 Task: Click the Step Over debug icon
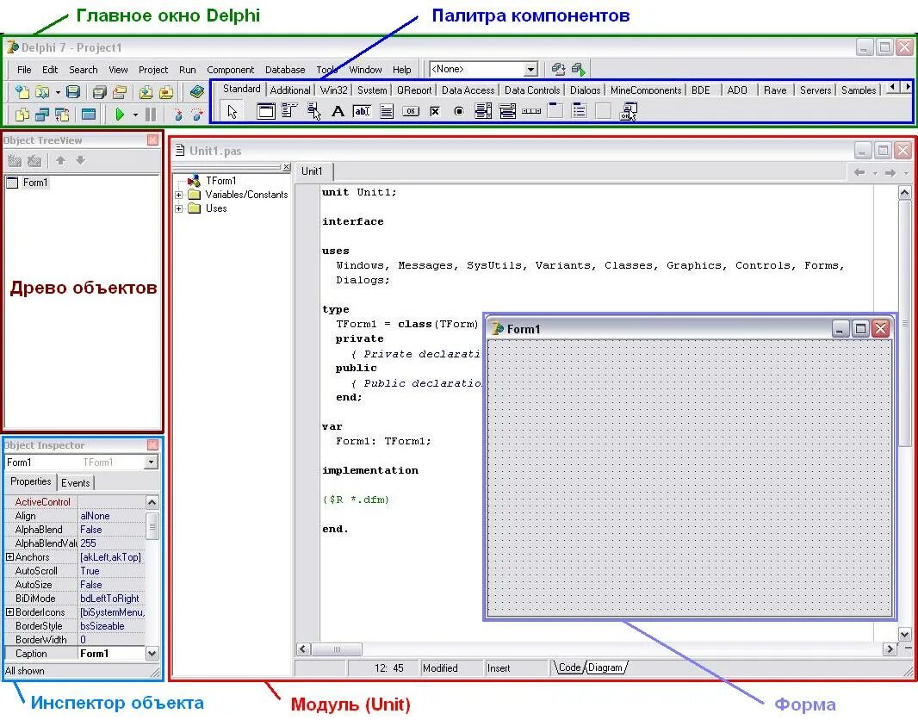(196, 115)
